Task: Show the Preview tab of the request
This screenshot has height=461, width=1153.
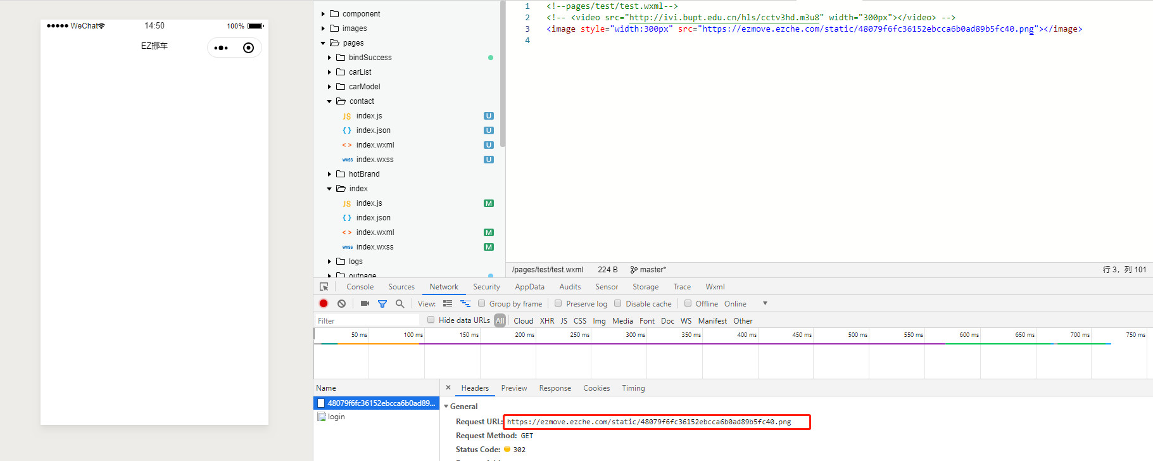Action: pyautogui.click(x=514, y=388)
